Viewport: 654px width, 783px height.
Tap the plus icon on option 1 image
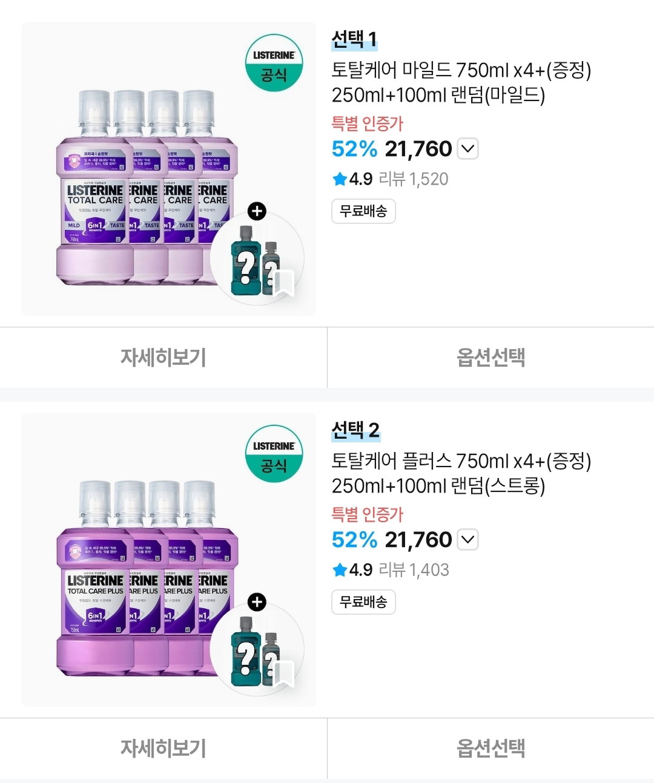(257, 211)
